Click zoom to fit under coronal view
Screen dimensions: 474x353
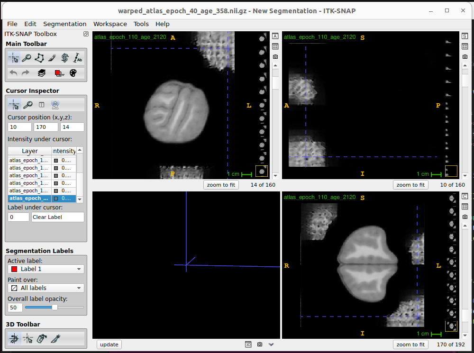coord(410,344)
